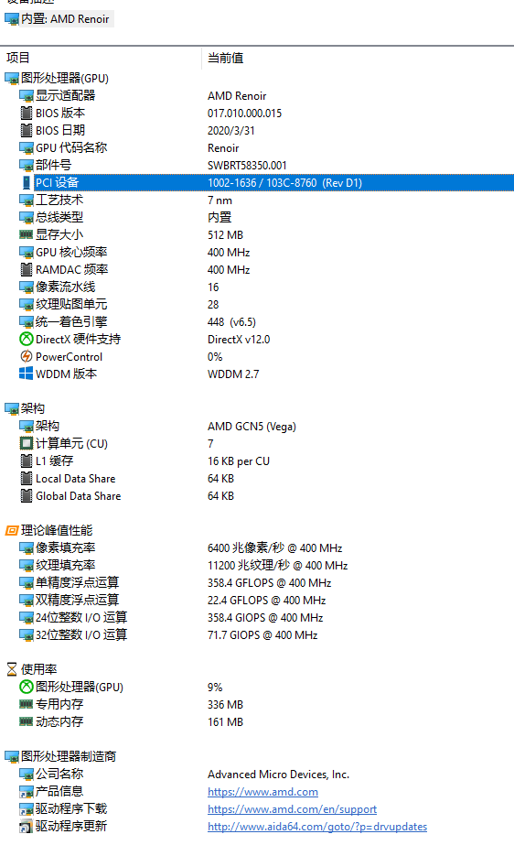Click the DirectX 硬件支持 Xbox icon
This screenshot has height=856, width=514.
tap(27, 339)
